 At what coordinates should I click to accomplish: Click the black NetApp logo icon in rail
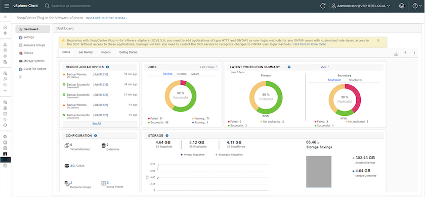click(x=5, y=154)
